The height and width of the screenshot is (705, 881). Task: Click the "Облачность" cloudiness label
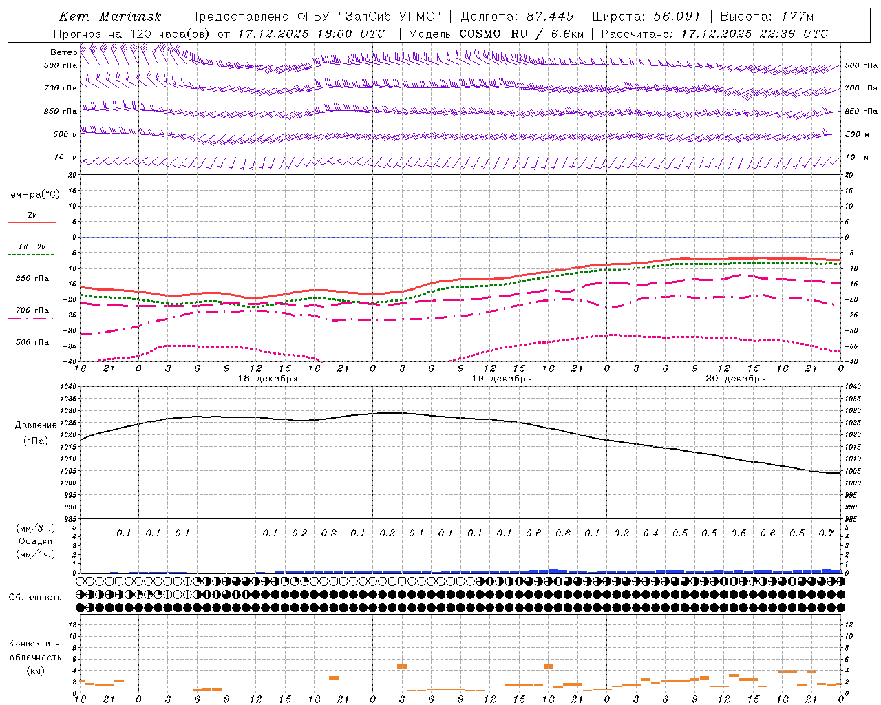coord(35,597)
